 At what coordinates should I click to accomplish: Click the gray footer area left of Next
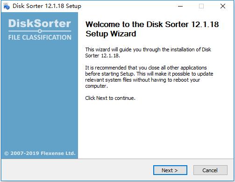77,170
